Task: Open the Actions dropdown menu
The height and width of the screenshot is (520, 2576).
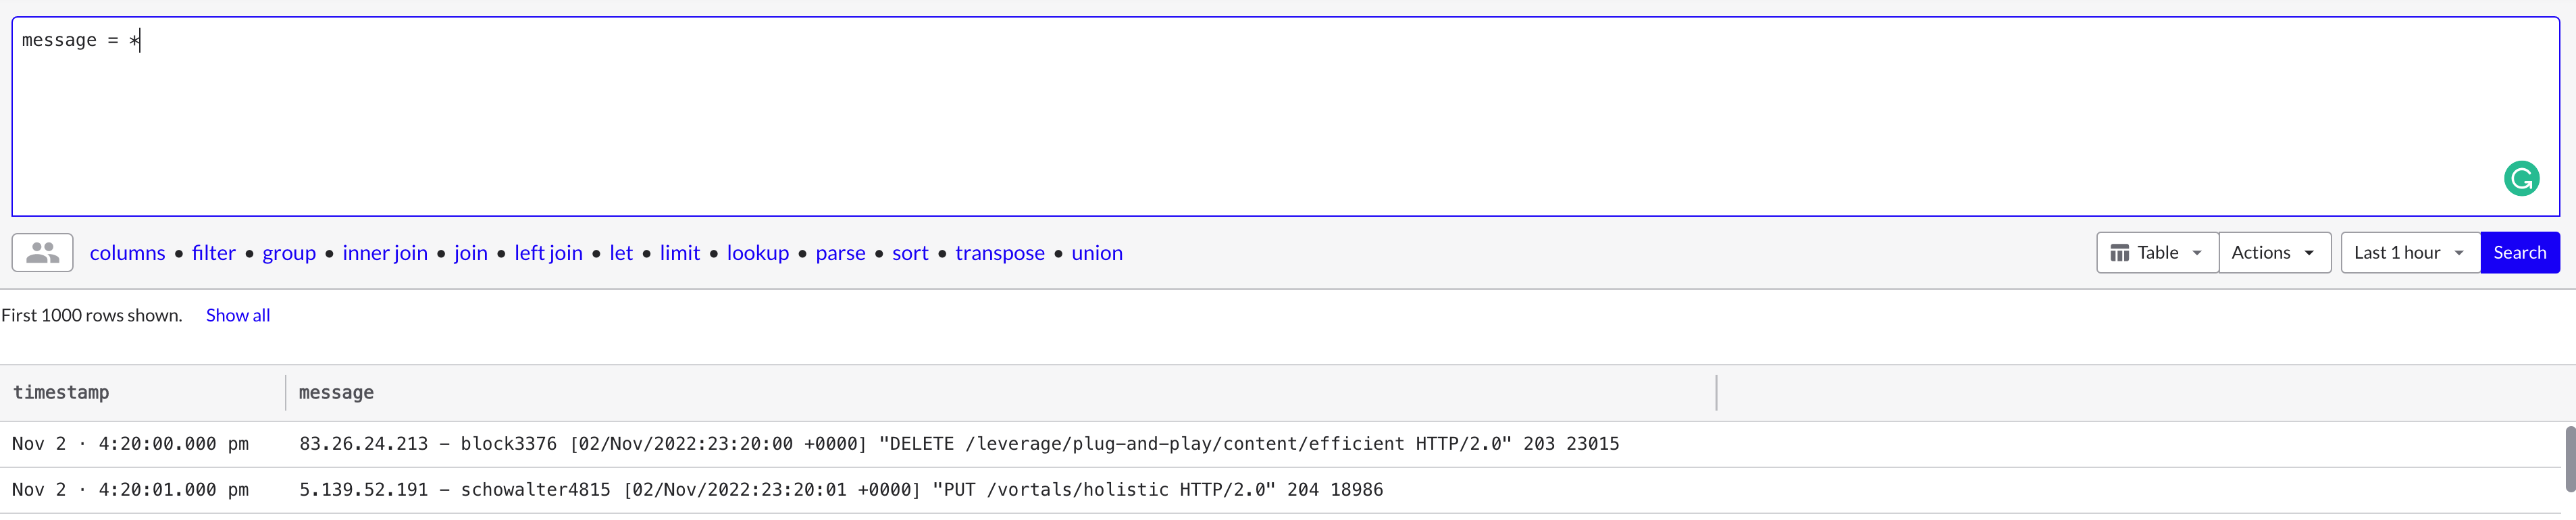Action: pos(2275,253)
